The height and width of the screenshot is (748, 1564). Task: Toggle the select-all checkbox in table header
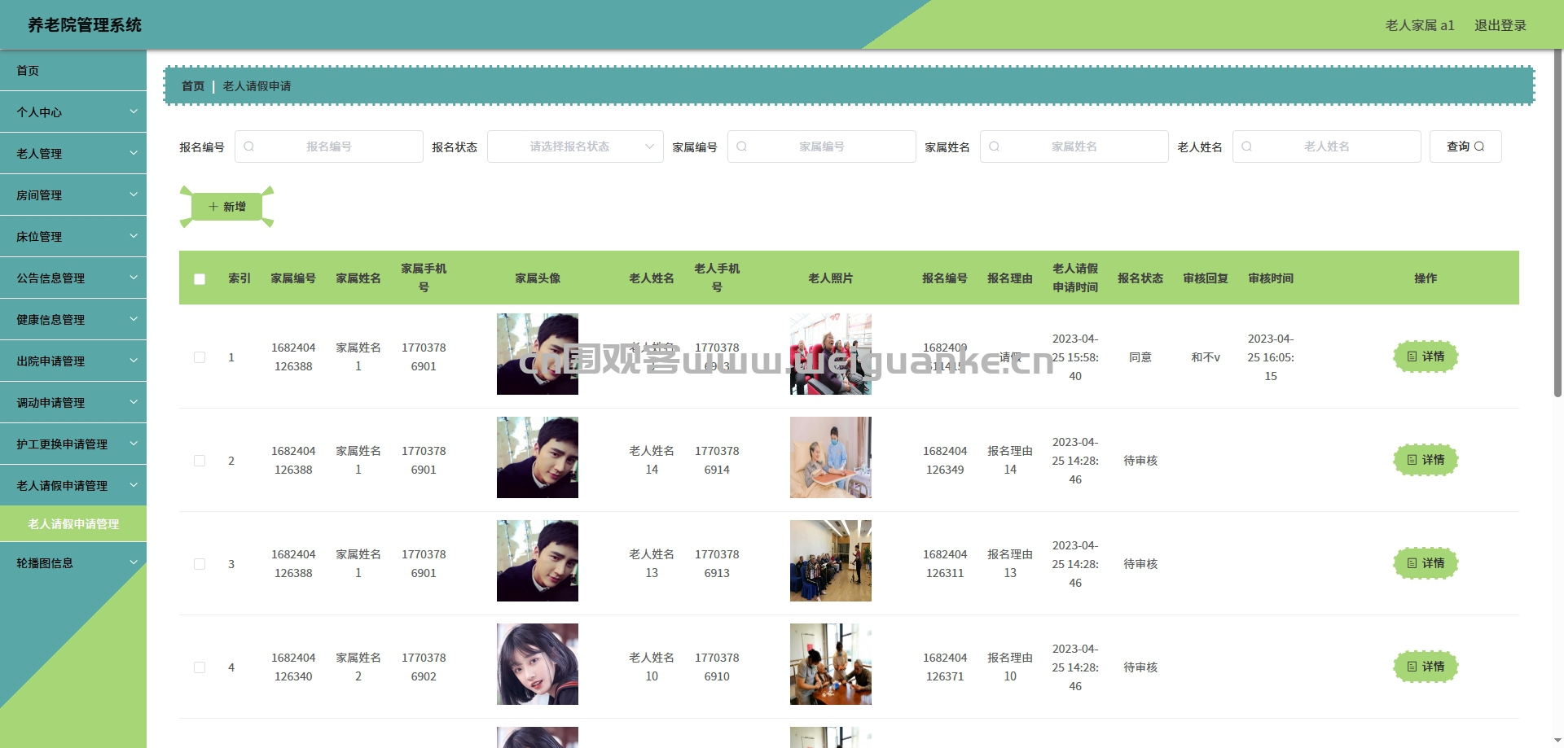coord(200,279)
